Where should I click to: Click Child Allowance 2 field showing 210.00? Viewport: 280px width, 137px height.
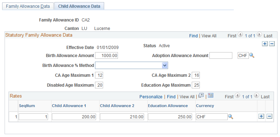[x=122, y=117]
